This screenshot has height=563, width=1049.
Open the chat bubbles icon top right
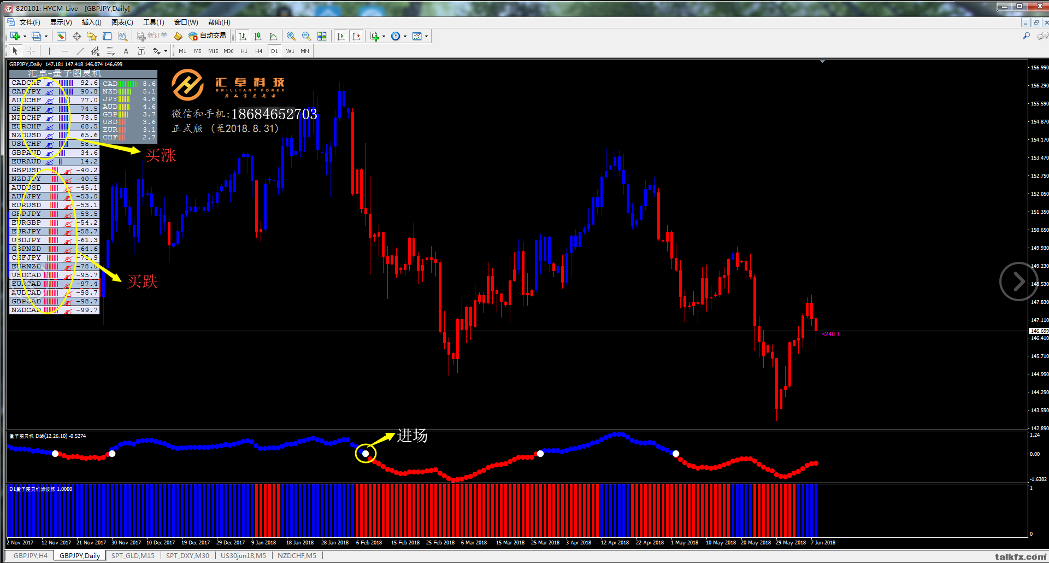point(1042,36)
